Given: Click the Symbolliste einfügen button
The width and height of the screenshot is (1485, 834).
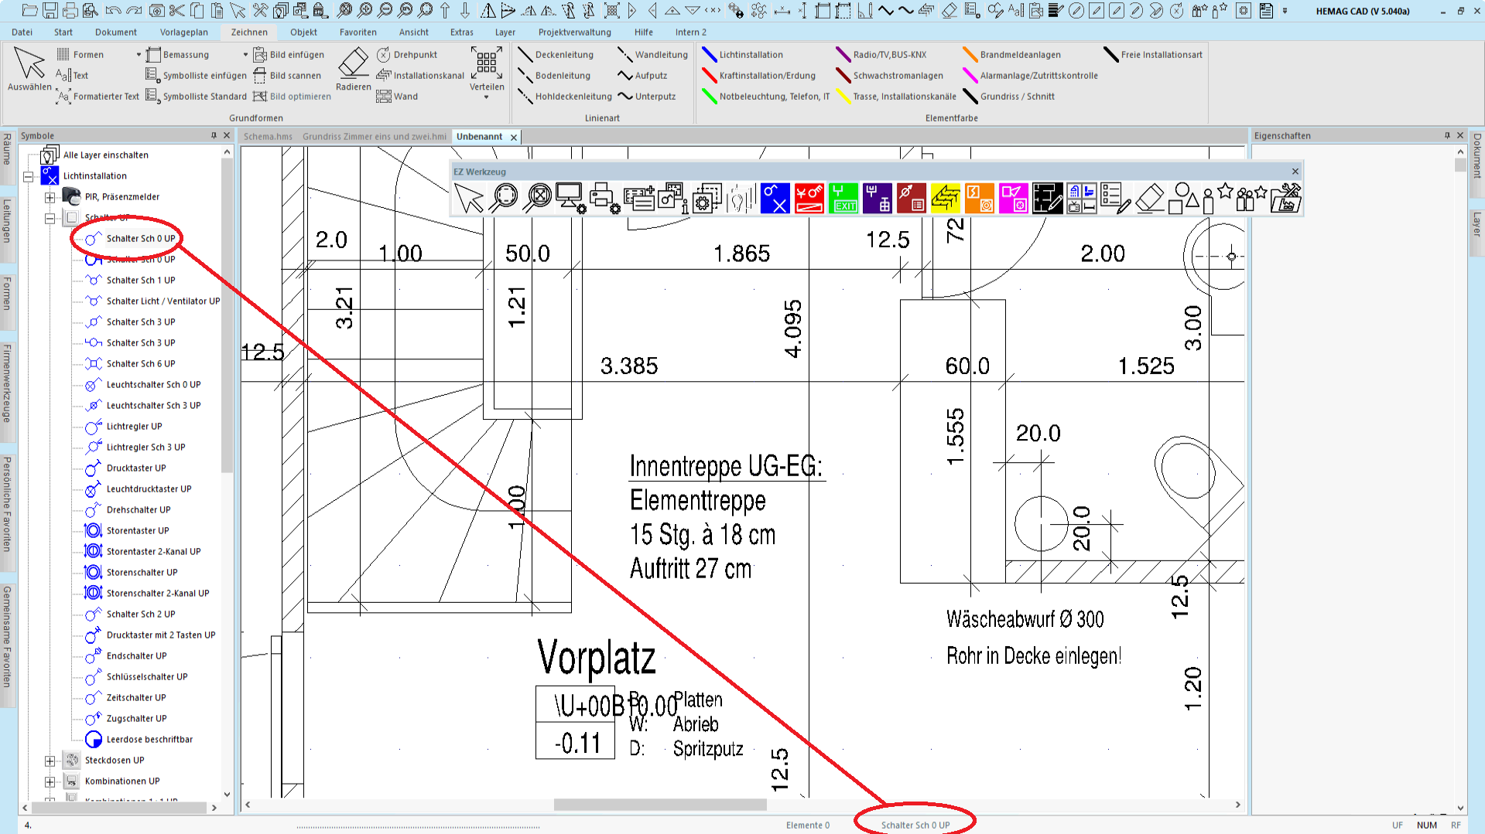Looking at the screenshot, I should 197,76.
